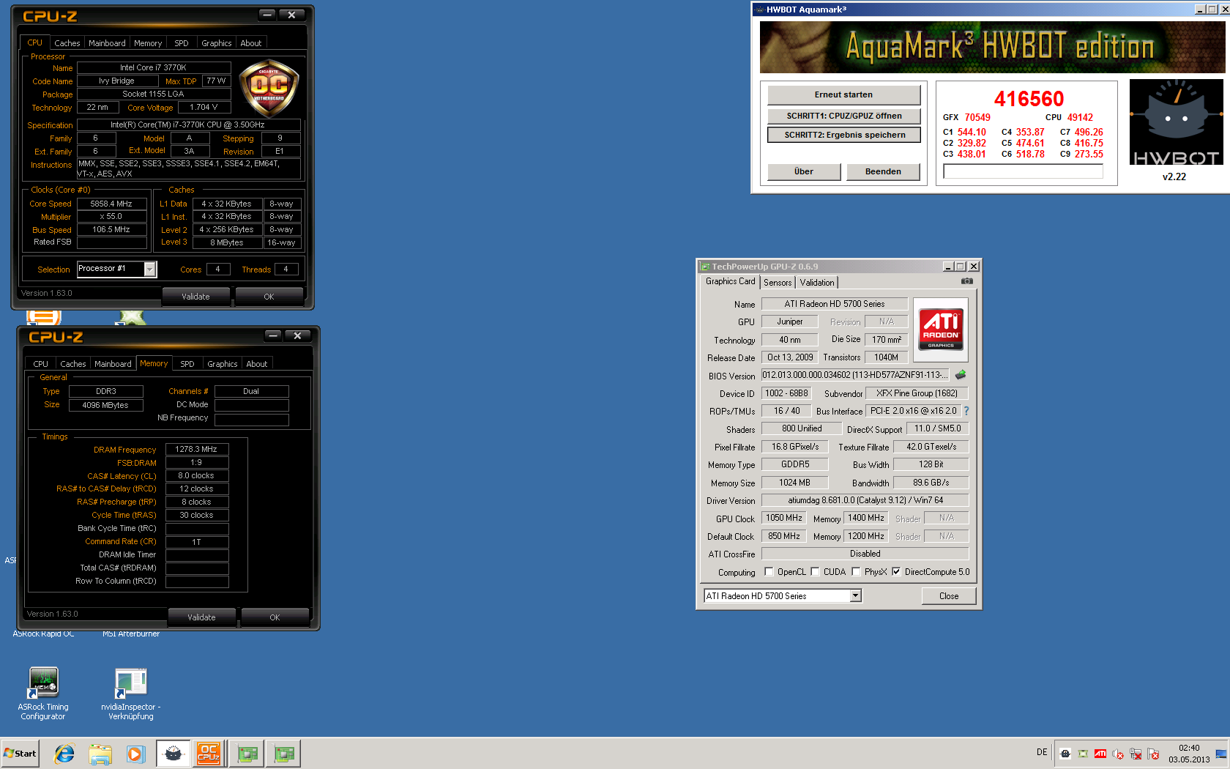Click the Beenden button in Aquamark
The height and width of the screenshot is (769, 1230).
coord(883,171)
